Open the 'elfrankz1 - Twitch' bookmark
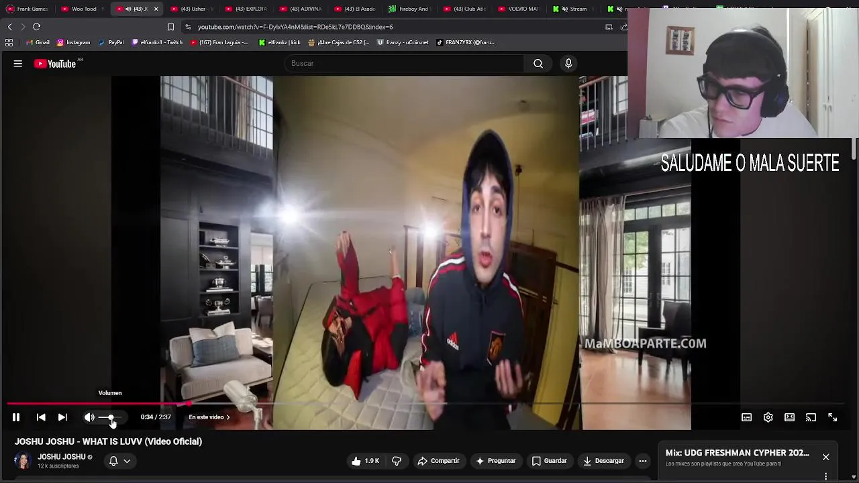Image resolution: width=859 pixels, height=483 pixels. click(x=157, y=42)
